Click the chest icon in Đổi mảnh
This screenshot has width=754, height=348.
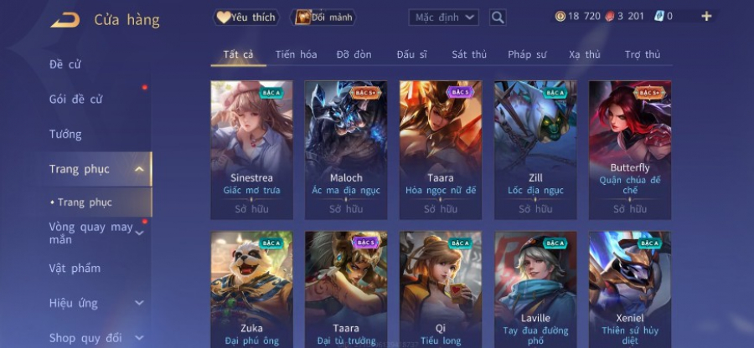302,18
